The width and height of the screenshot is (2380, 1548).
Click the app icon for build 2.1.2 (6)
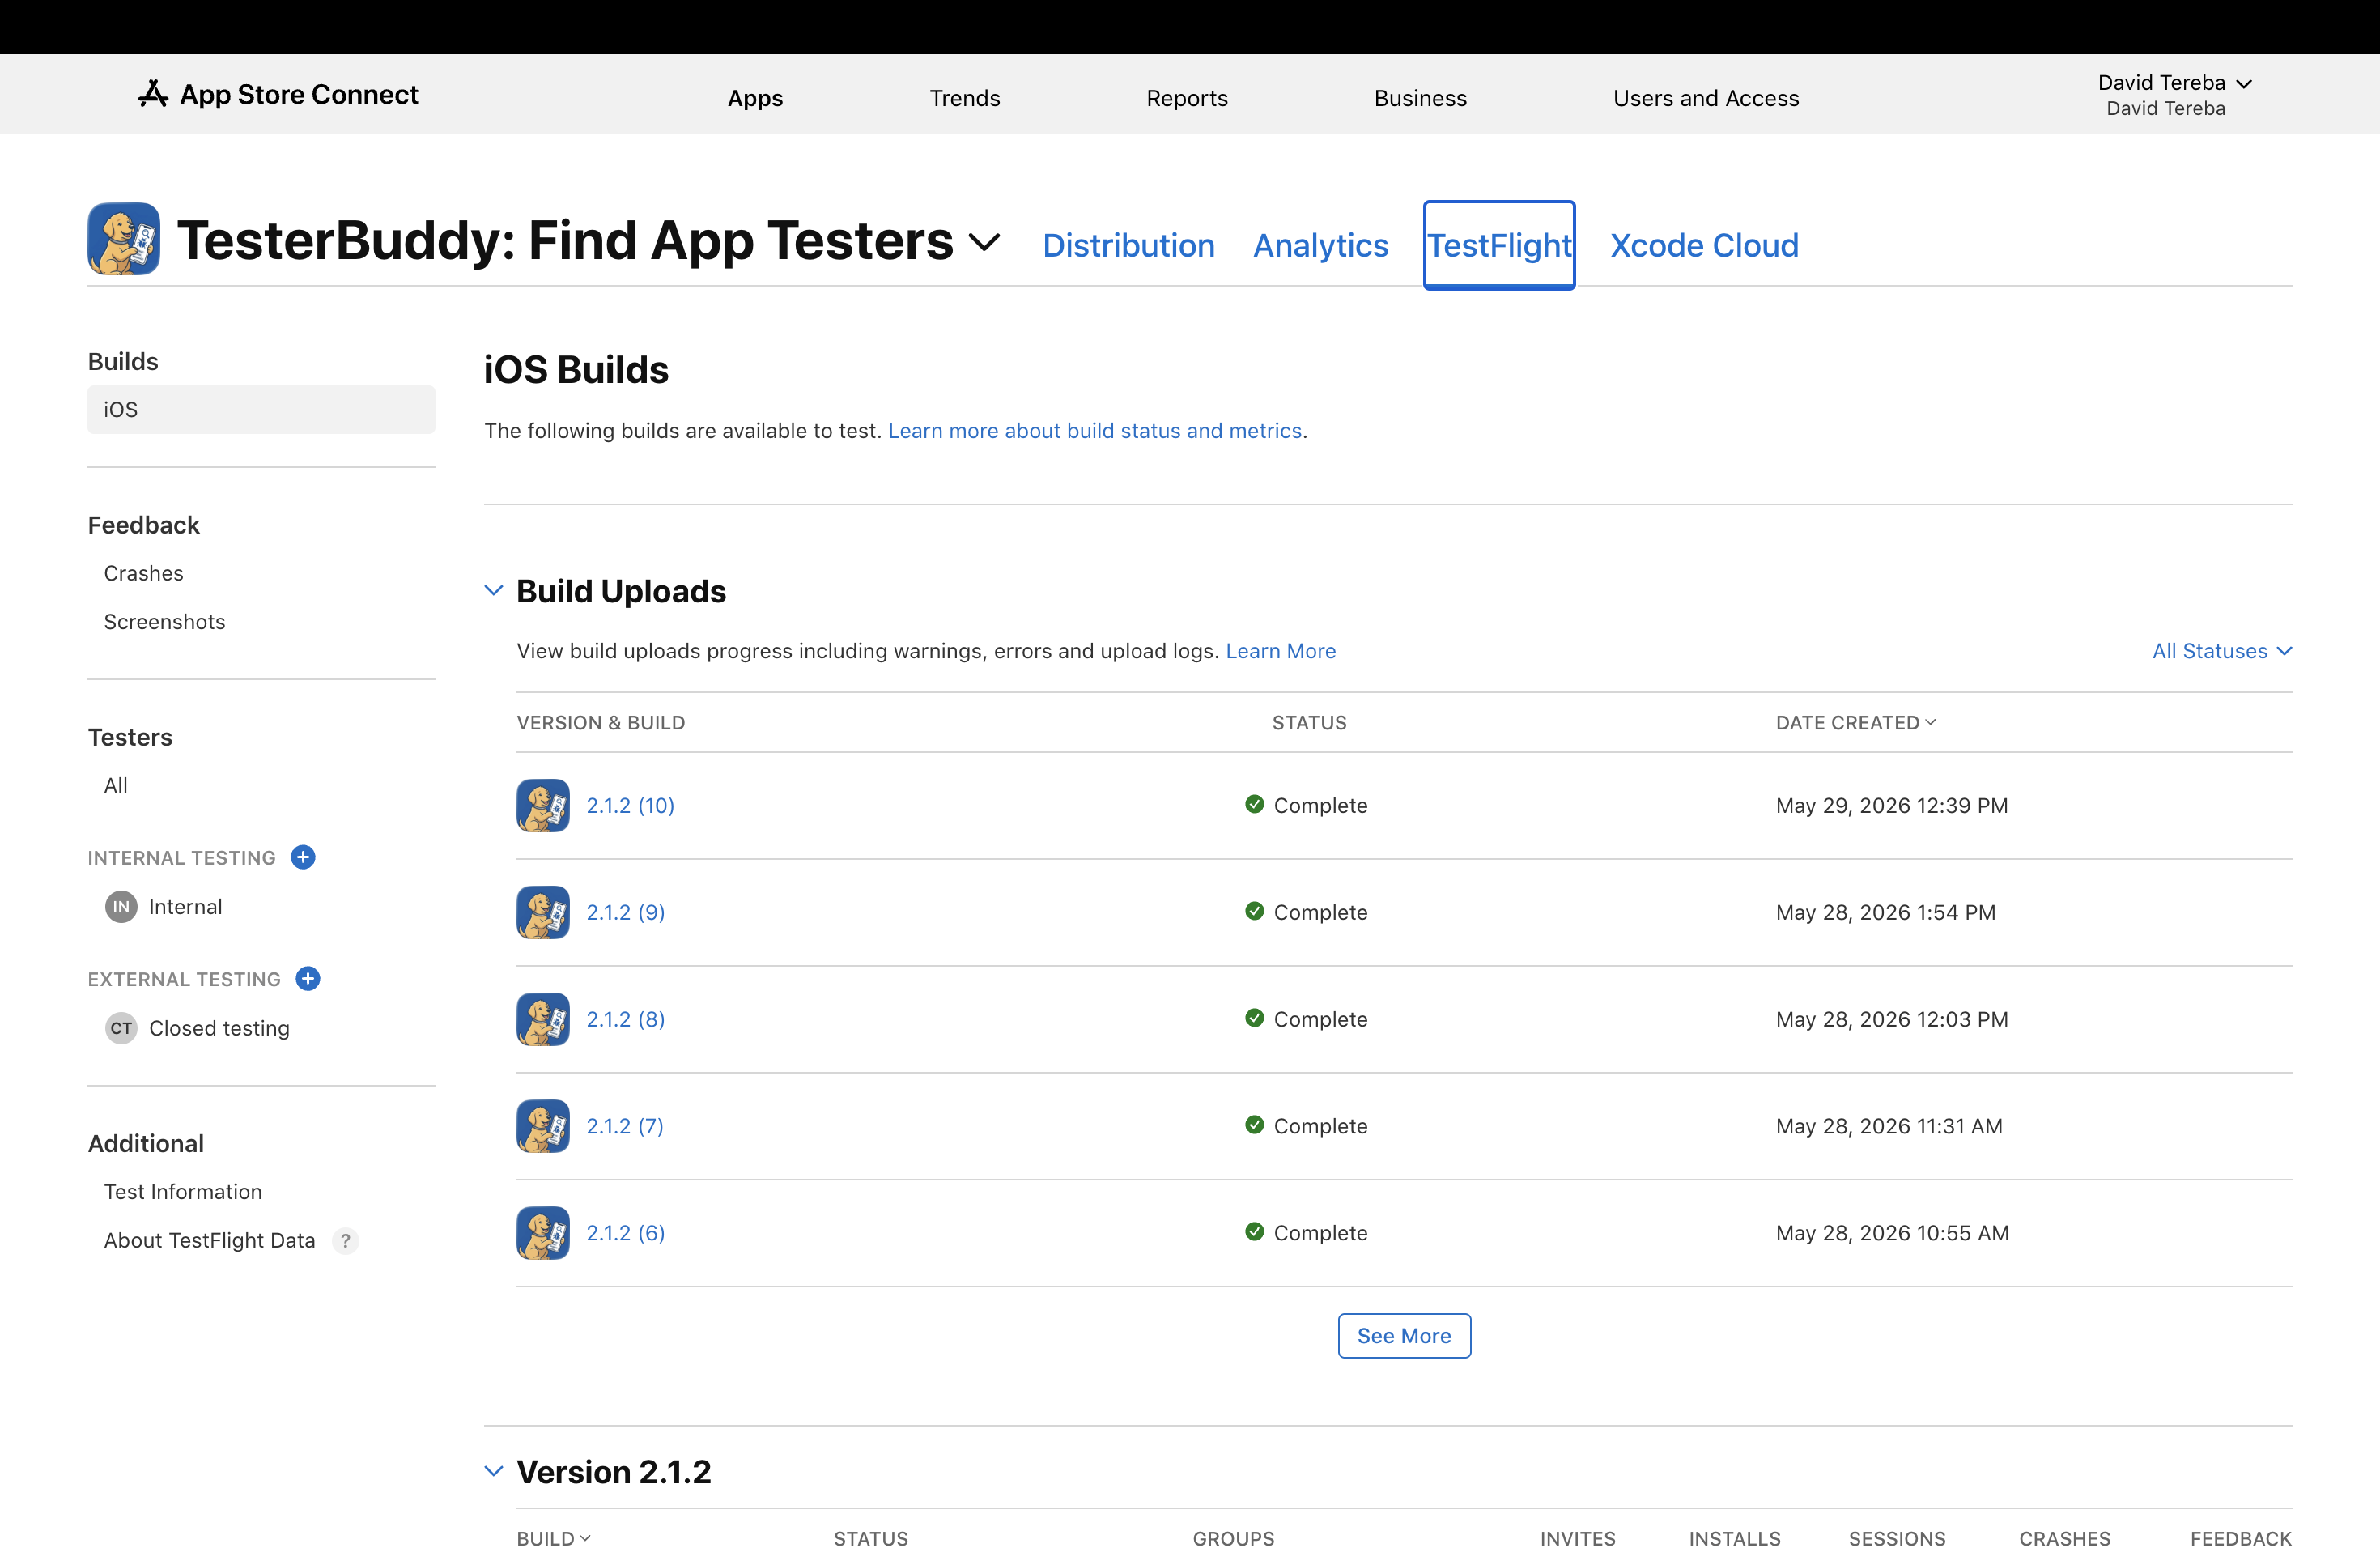click(x=543, y=1233)
